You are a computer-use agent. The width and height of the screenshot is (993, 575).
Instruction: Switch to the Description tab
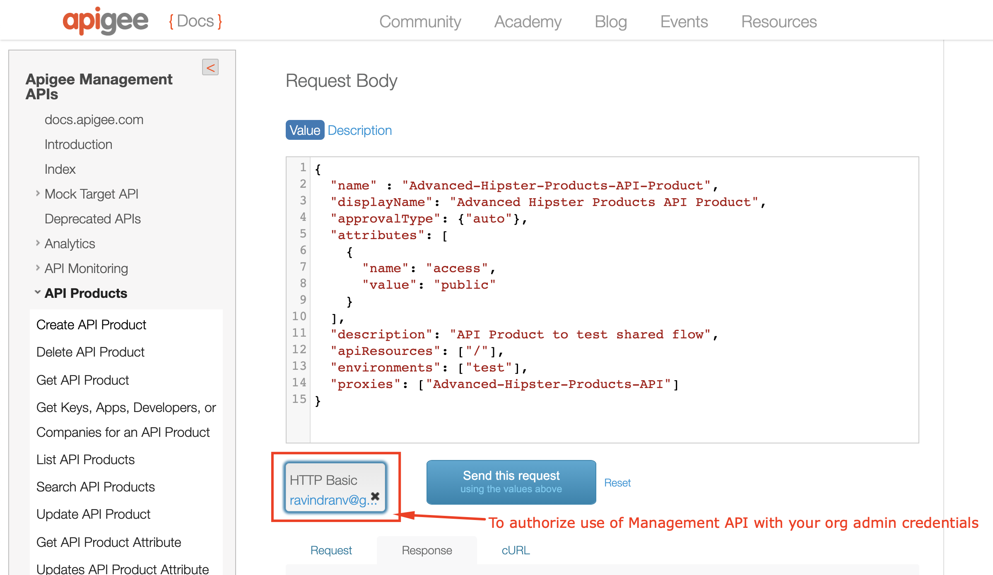(359, 130)
